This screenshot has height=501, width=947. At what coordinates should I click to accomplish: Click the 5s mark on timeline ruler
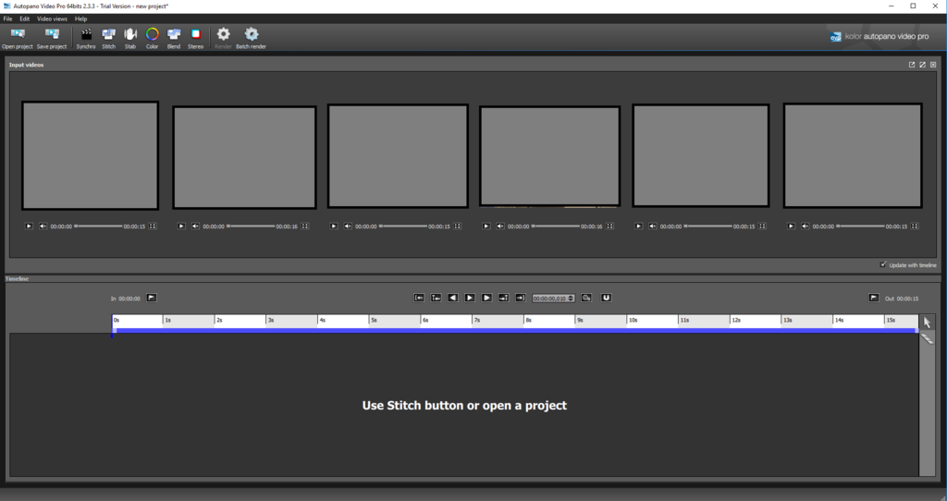pyautogui.click(x=372, y=321)
